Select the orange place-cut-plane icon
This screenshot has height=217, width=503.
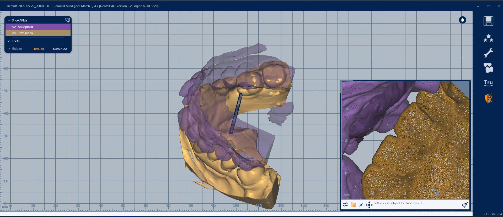click(353, 205)
